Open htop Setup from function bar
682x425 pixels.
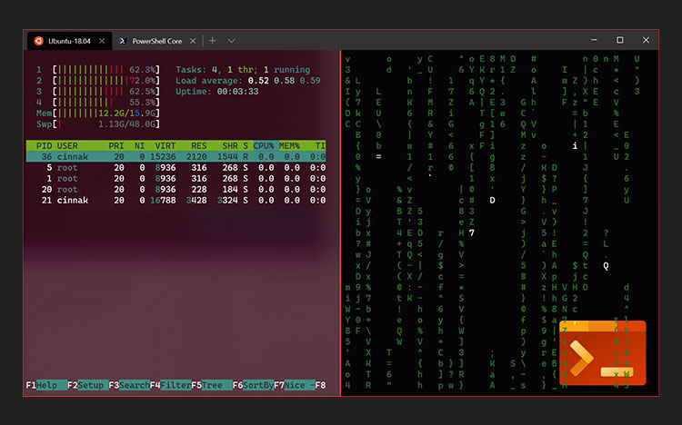tap(91, 385)
